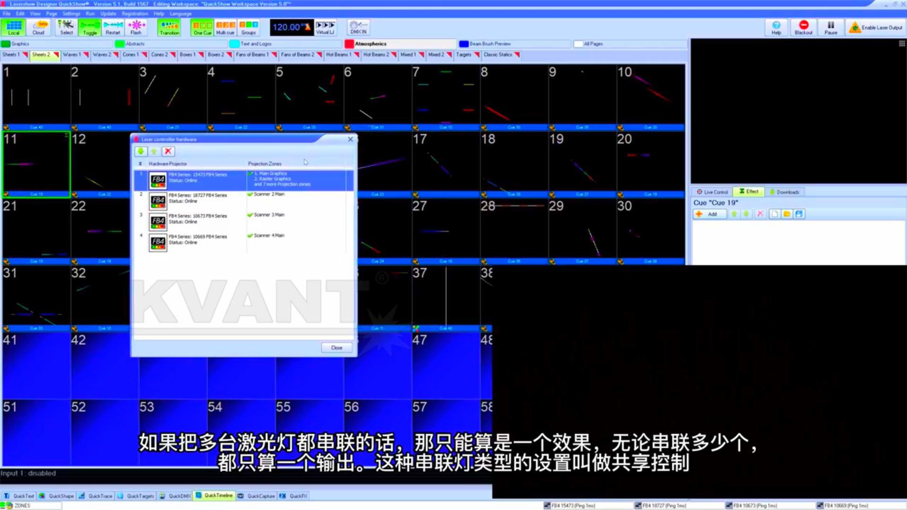This screenshot has width=907, height=510.
Task: Click the 120.00 BPM tempo display
Action: coord(291,27)
